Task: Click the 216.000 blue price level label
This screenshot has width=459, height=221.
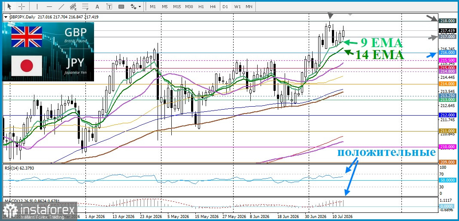Action: point(447,53)
